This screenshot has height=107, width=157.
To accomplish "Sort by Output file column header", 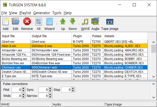I will coord(51,36).
